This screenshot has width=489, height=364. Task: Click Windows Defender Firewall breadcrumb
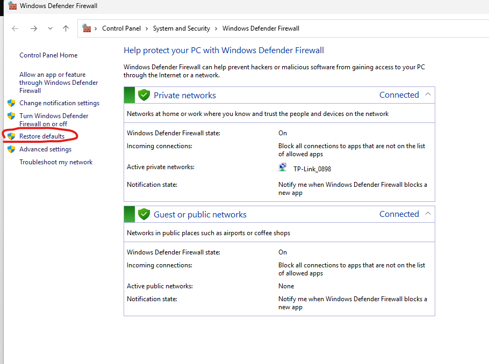click(261, 28)
